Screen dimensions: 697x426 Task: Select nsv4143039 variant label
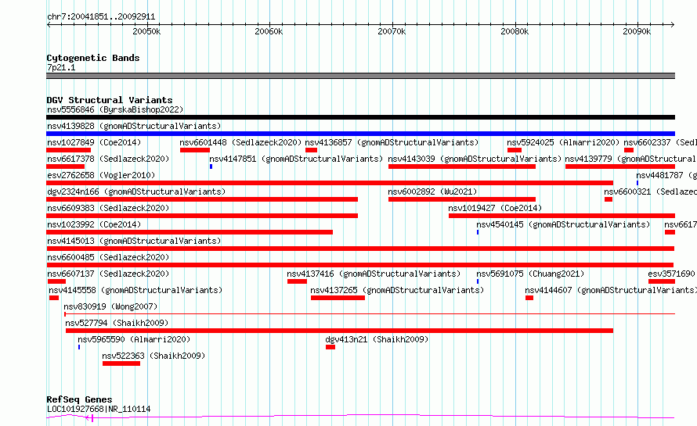[x=475, y=159]
